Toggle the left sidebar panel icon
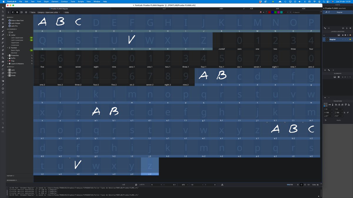Viewport: 353px width, 198px height. tap(13, 12)
